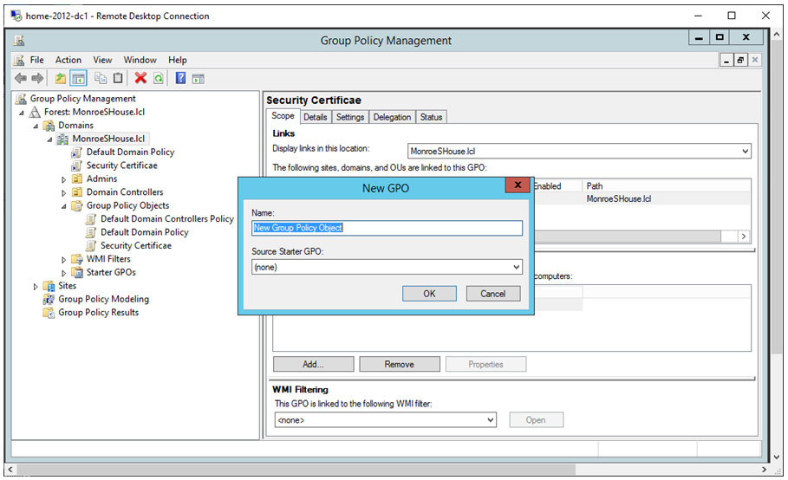Click the red X Delete toolbar icon
788x480 pixels.
point(140,79)
